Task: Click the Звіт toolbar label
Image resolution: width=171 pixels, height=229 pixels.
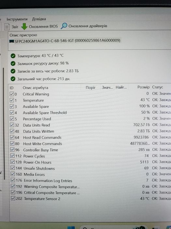Action: pos(15,27)
